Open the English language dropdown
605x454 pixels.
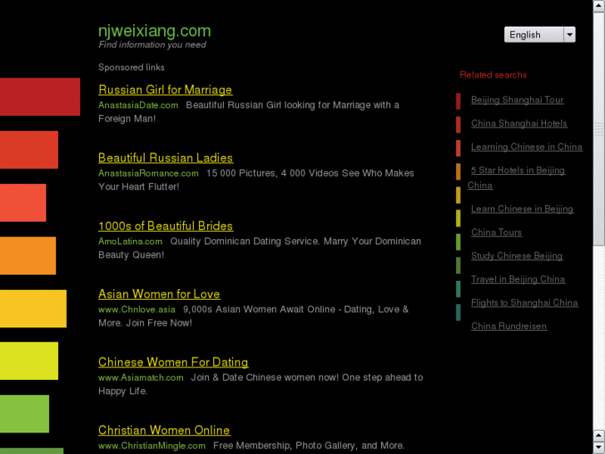[539, 35]
